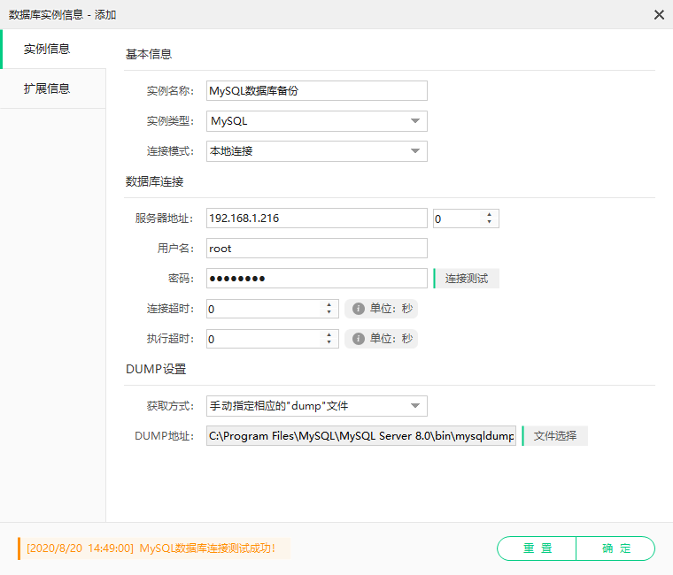Click the DUMP地址 label
The image size is (673, 575).
click(x=165, y=436)
